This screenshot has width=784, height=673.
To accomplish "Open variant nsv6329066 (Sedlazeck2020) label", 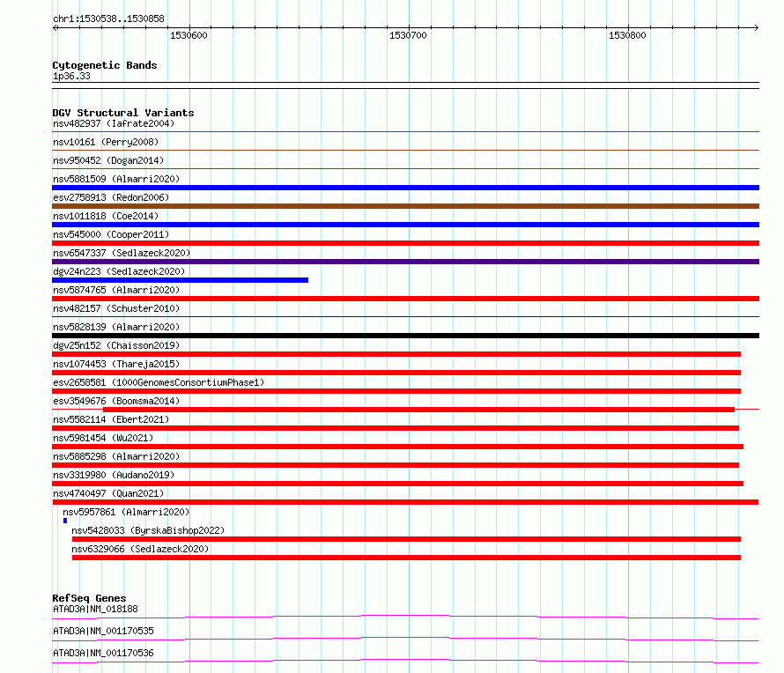I will coord(140,549).
